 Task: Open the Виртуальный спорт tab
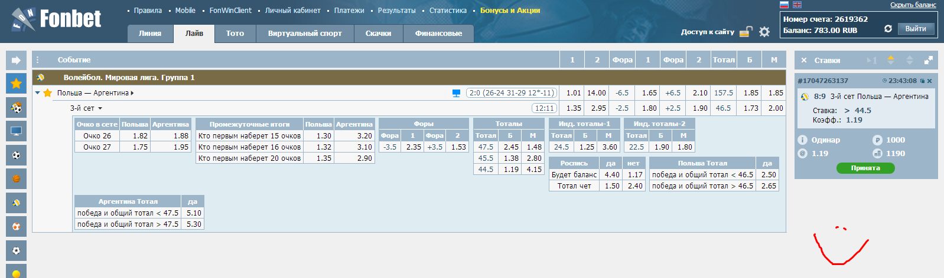[x=305, y=34]
